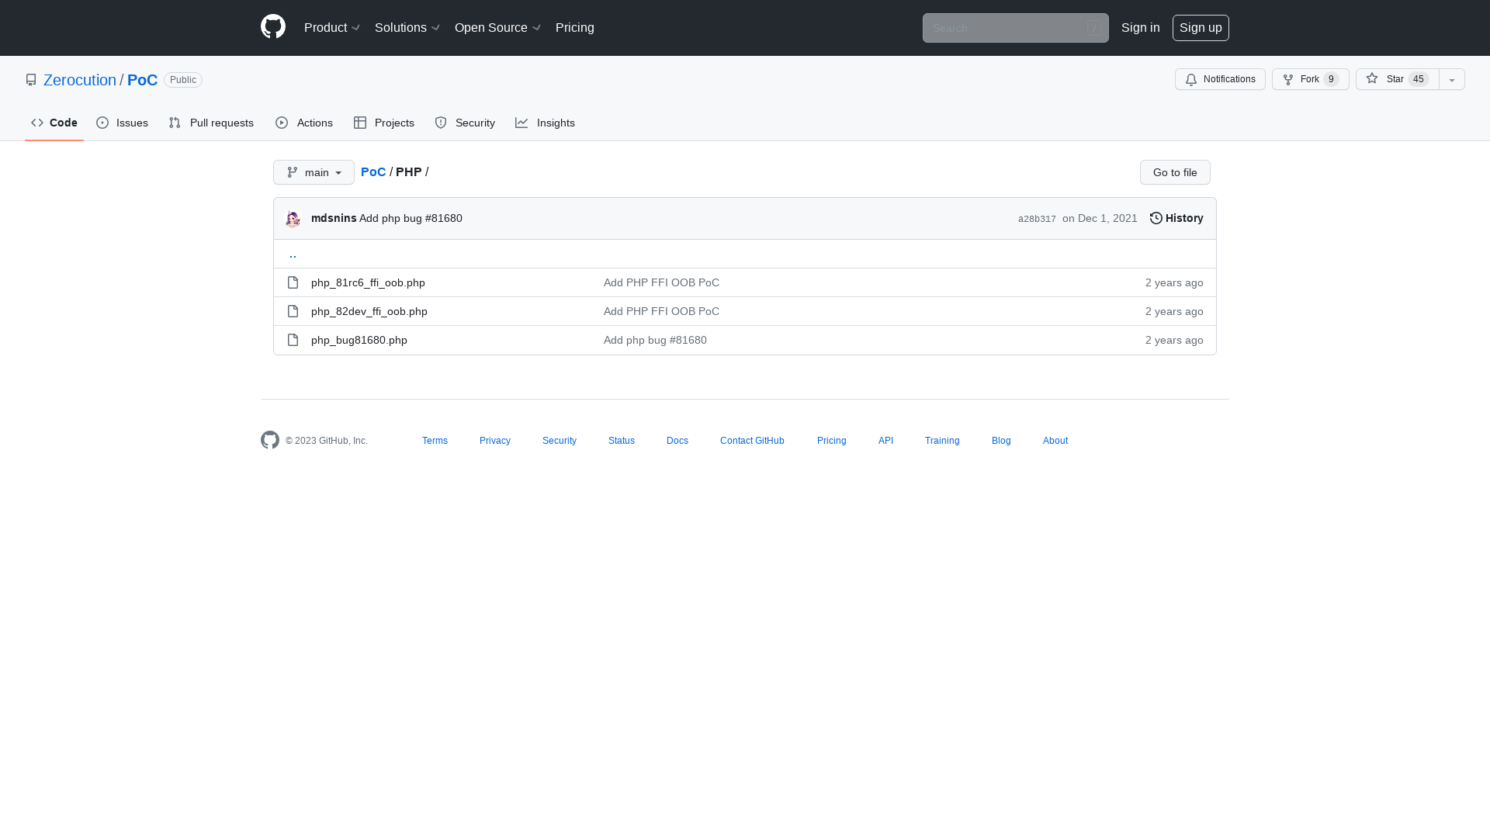Focus the search input field
Image resolution: width=1490 pixels, height=838 pixels.
[1015, 28]
